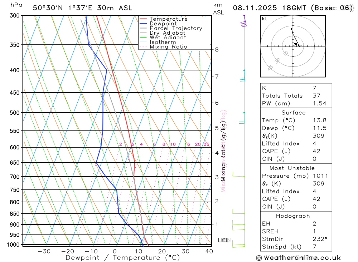Click the mixing ratio label 10

[x=173, y=144]
